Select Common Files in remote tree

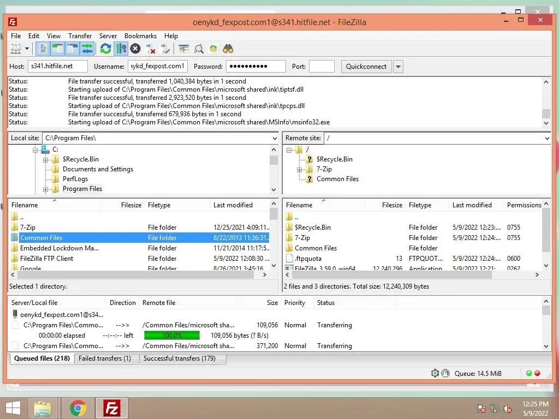337,179
